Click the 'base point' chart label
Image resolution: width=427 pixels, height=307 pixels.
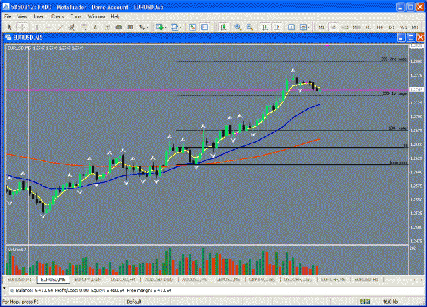[x=399, y=162]
